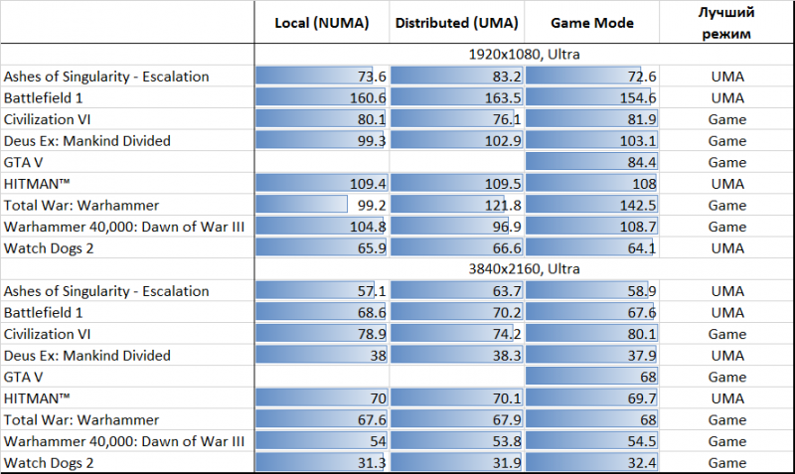Select the cell with value 163.5

(x=457, y=97)
